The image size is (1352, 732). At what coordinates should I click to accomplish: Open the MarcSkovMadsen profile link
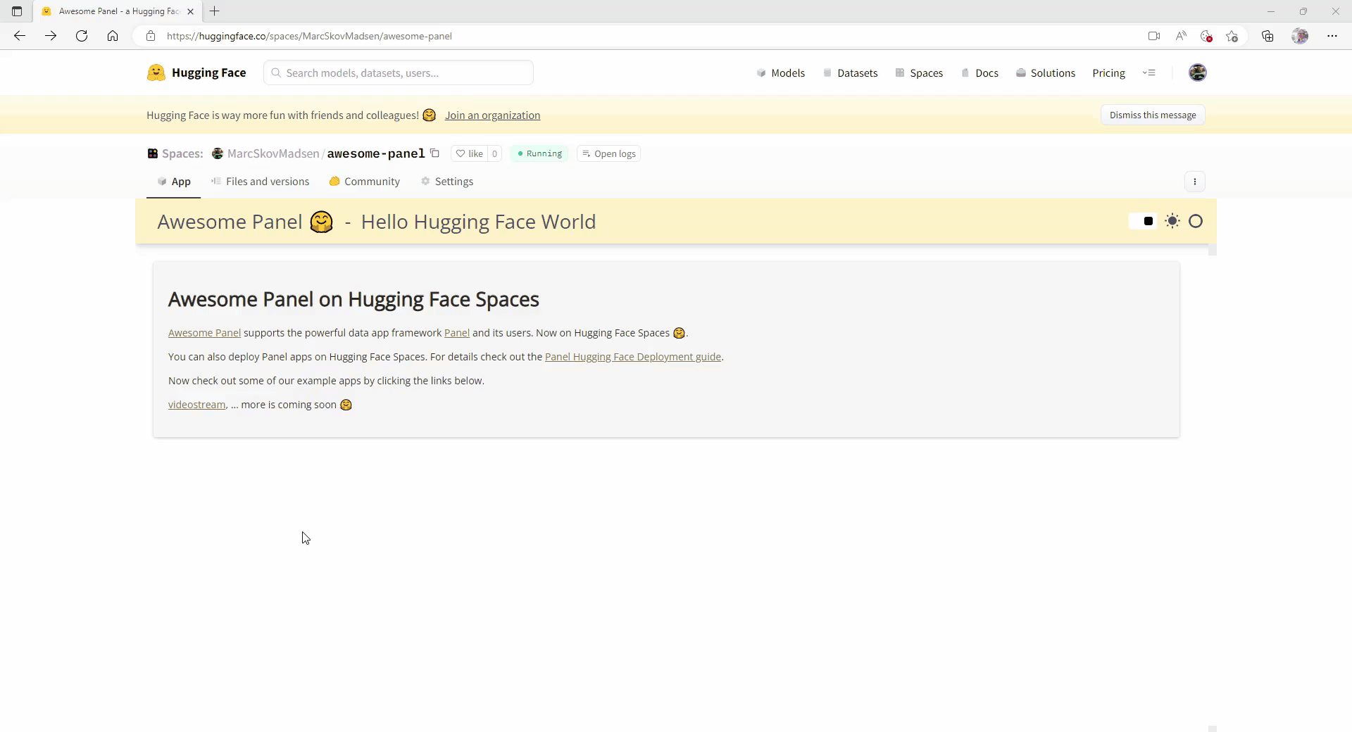(x=273, y=153)
